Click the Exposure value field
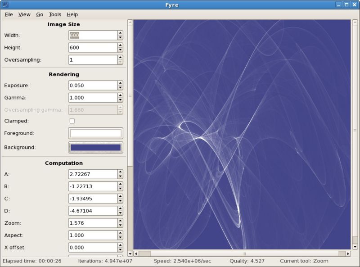This screenshot has width=360, height=267. pyautogui.click(x=93, y=86)
